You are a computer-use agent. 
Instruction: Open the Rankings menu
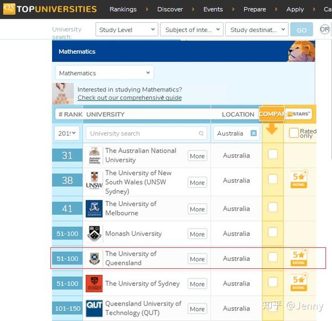(x=123, y=9)
